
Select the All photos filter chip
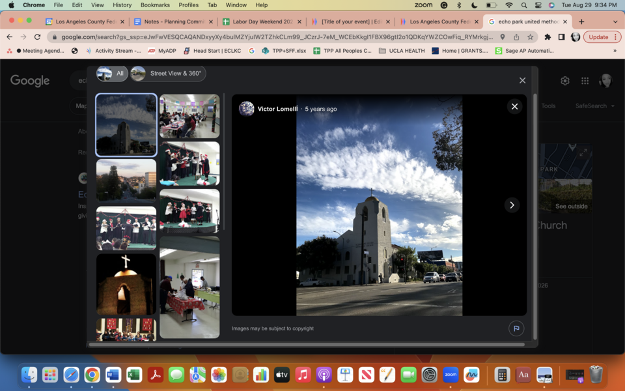click(x=112, y=74)
